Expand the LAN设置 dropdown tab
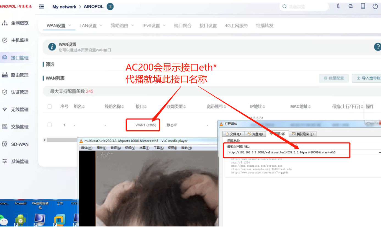This screenshot has width=381, height=227. 91,26
